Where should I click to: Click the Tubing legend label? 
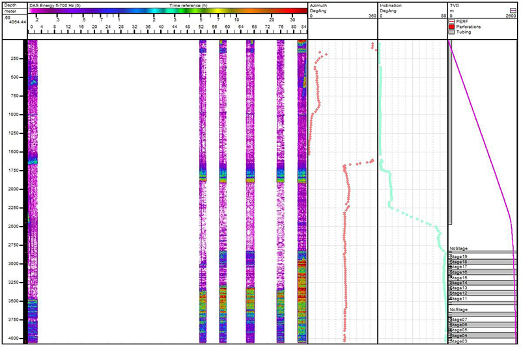(x=463, y=32)
